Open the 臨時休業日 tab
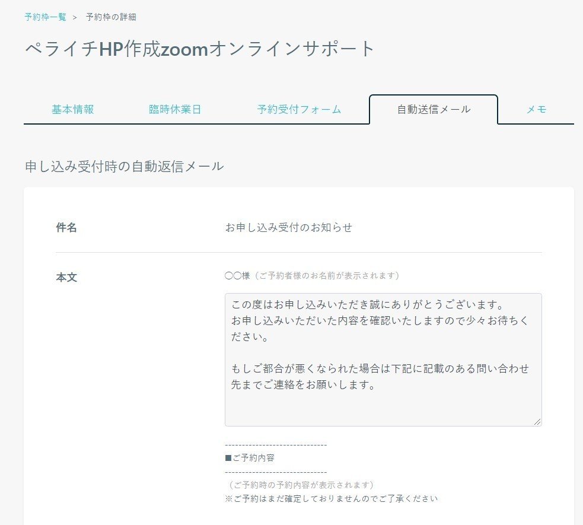The height and width of the screenshot is (525, 583). point(175,109)
